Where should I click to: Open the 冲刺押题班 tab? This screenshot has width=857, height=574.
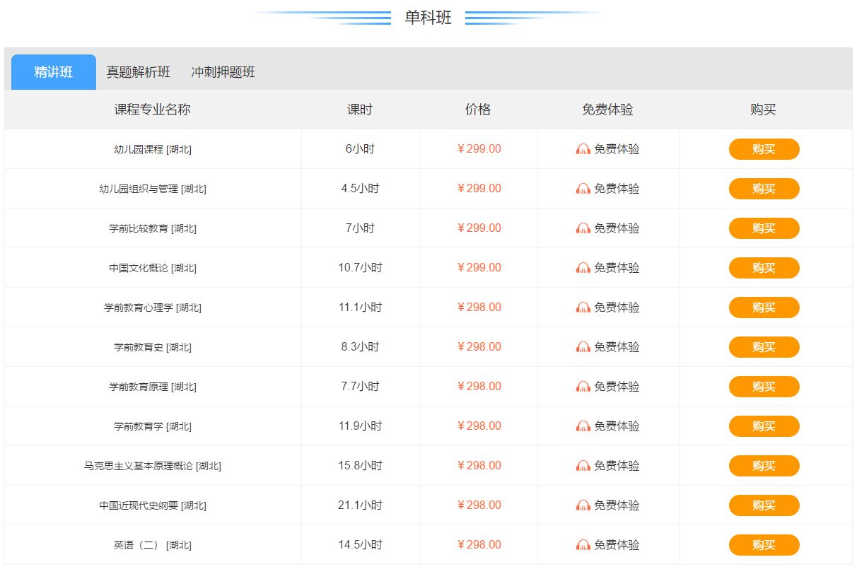[223, 72]
